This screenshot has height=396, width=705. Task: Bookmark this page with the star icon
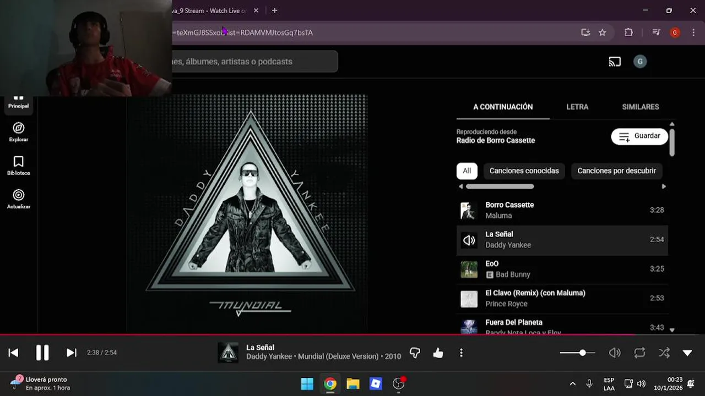click(x=602, y=32)
